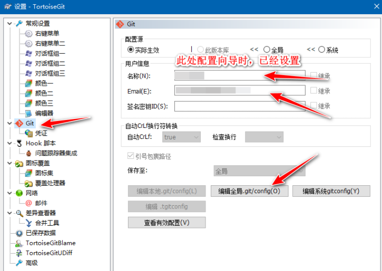
Task: Click the merge arrow icon beside 合并工具
Action: pyautogui.click(x=28, y=223)
